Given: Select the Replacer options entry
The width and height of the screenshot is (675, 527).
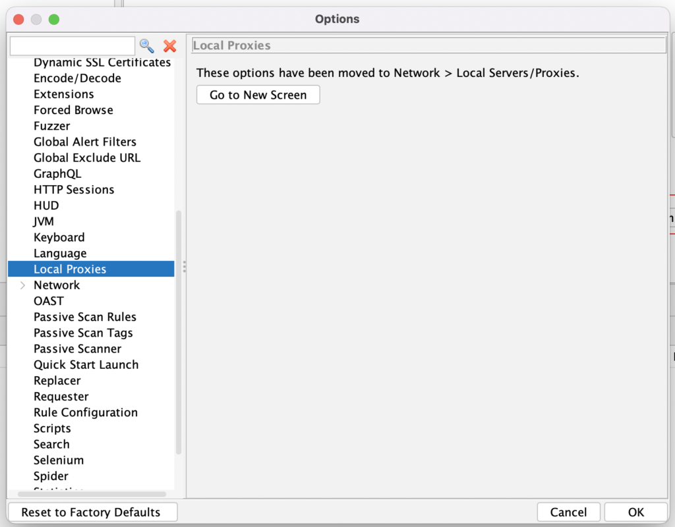Looking at the screenshot, I should [57, 381].
